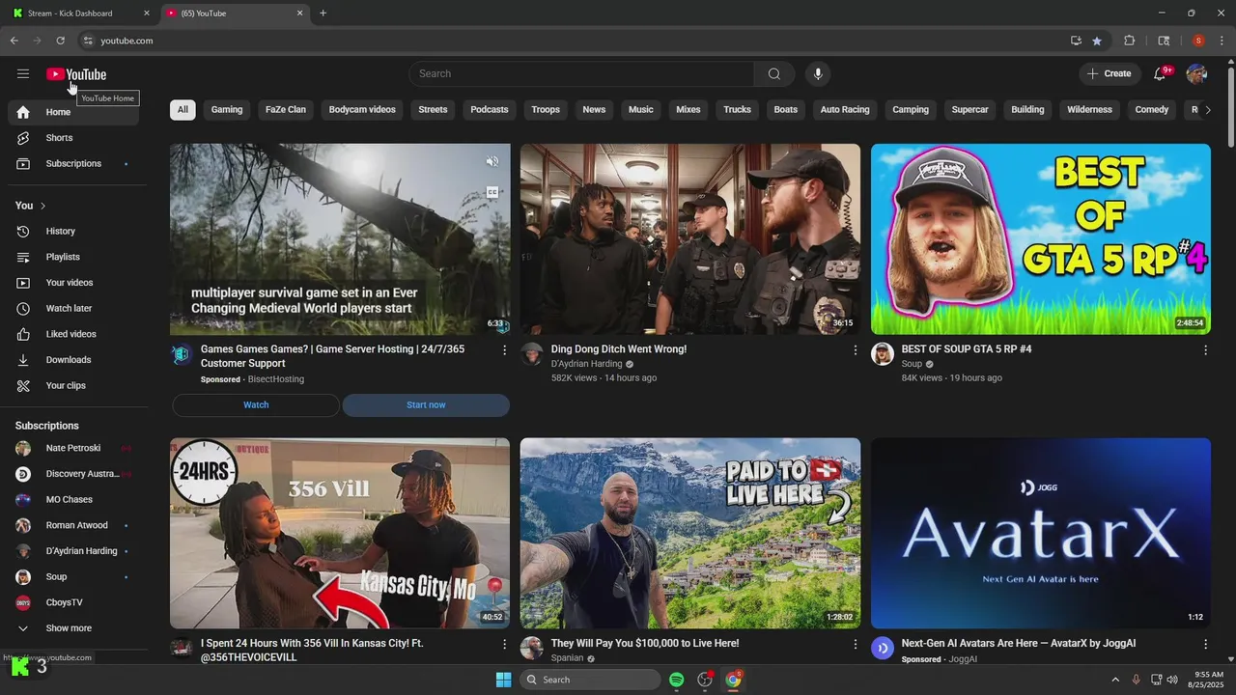This screenshot has height=695, width=1236.
Task: Click the Watch button on ad
Action: (256, 405)
